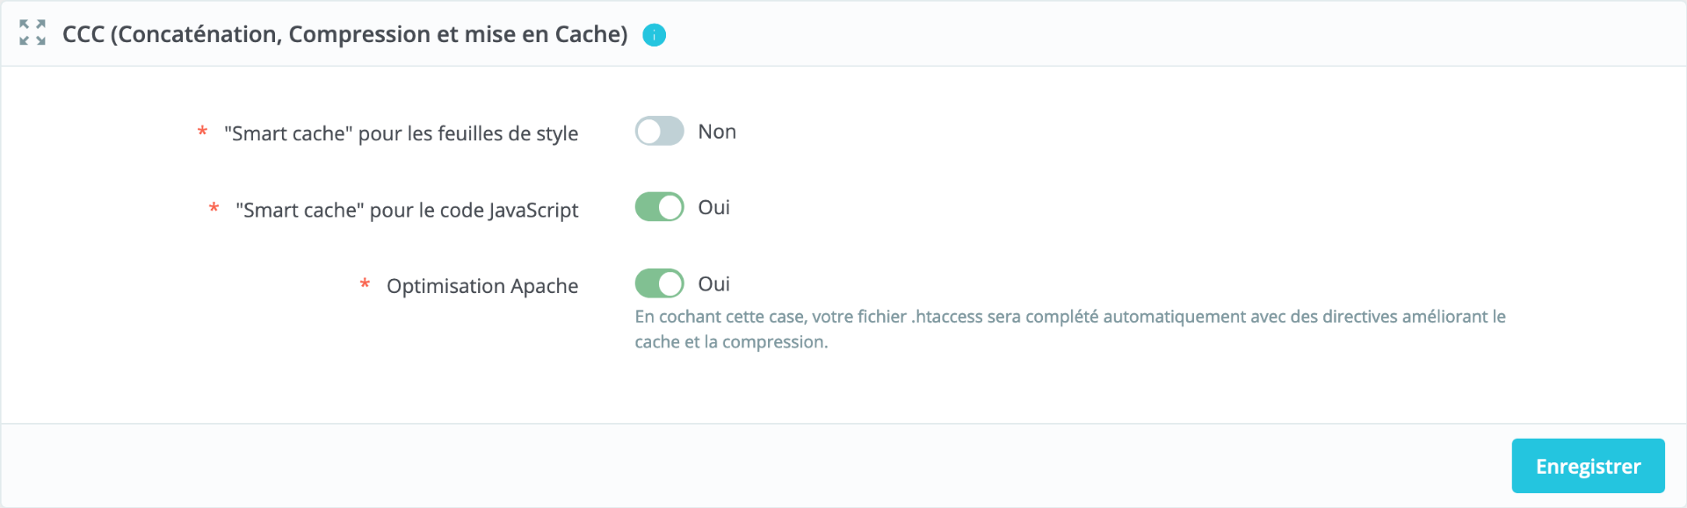
Task: Click red asterisk before code JavaScript label
Action: 214,209
